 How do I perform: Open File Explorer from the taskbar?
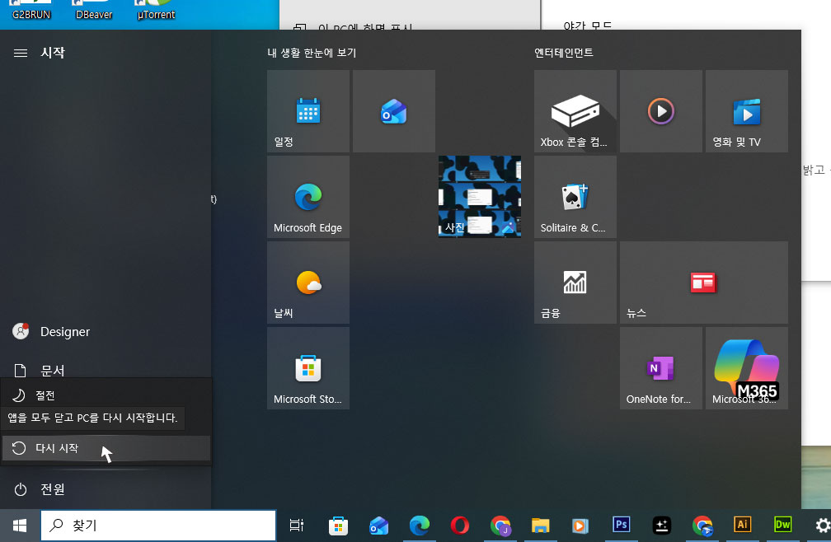click(540, 525)
